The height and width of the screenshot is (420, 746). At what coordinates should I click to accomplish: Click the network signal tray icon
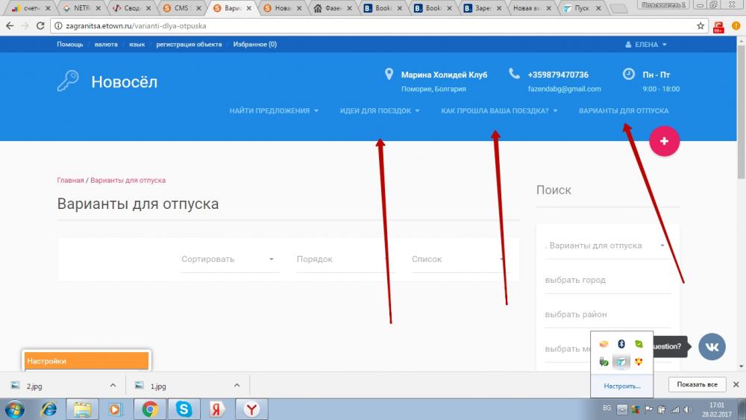click(674, 409)
